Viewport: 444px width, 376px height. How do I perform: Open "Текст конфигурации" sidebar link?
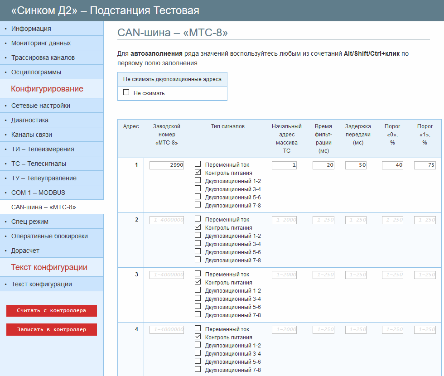pos(42,284)
